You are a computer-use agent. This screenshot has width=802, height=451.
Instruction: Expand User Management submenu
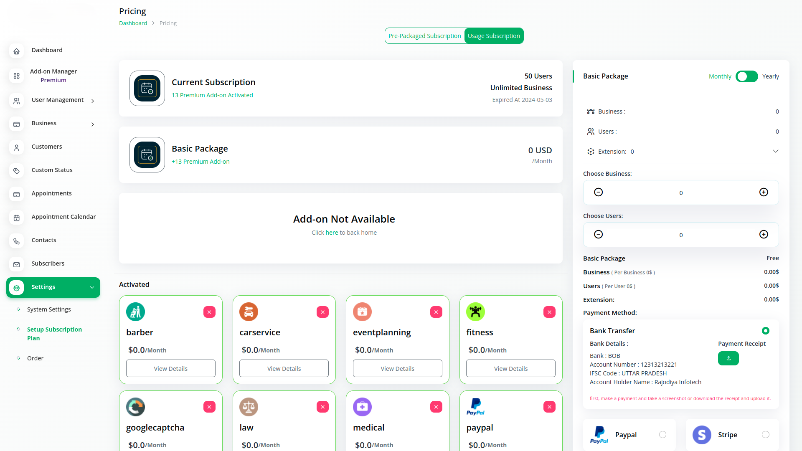coord(93,101)
